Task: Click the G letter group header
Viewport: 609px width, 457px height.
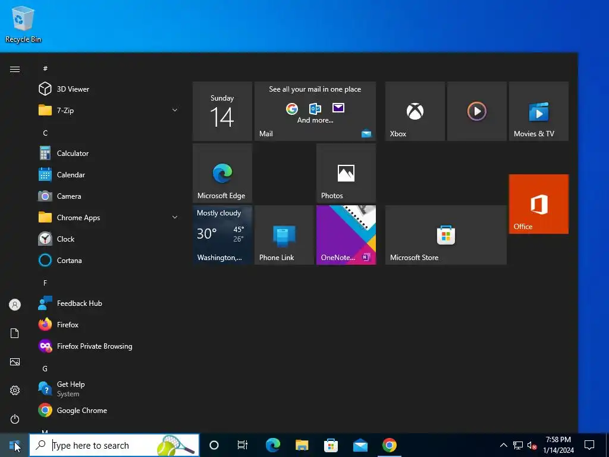Action: pyautogui.click(x=45, y=368)
